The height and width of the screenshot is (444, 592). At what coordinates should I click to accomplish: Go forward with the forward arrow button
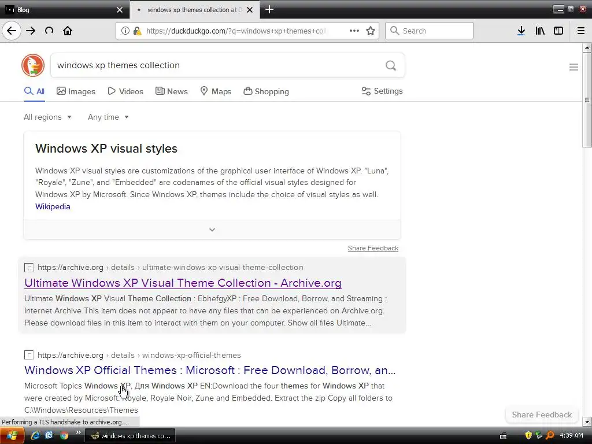(x=31, y=31)
